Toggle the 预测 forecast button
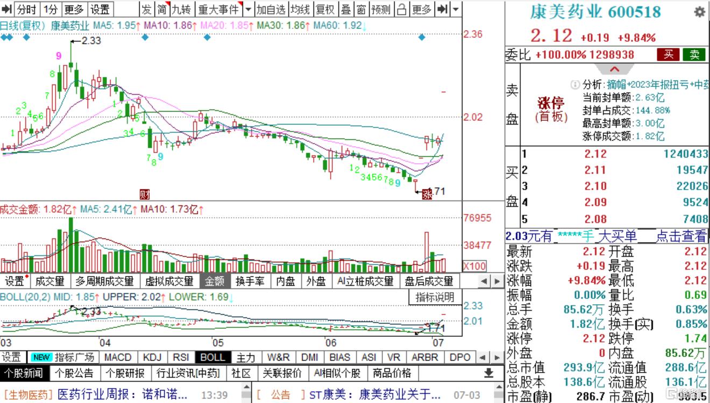The image size is (710, 403). tap(381, 9)
